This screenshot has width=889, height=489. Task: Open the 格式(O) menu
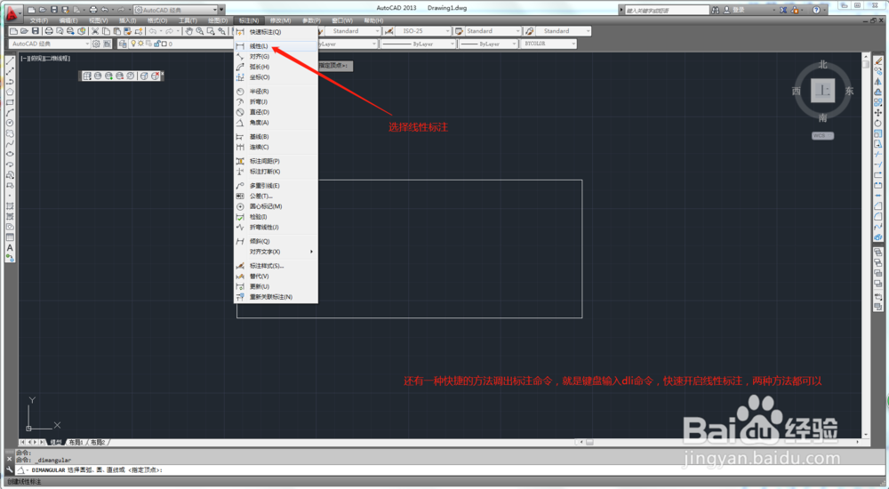coord(157,21)
